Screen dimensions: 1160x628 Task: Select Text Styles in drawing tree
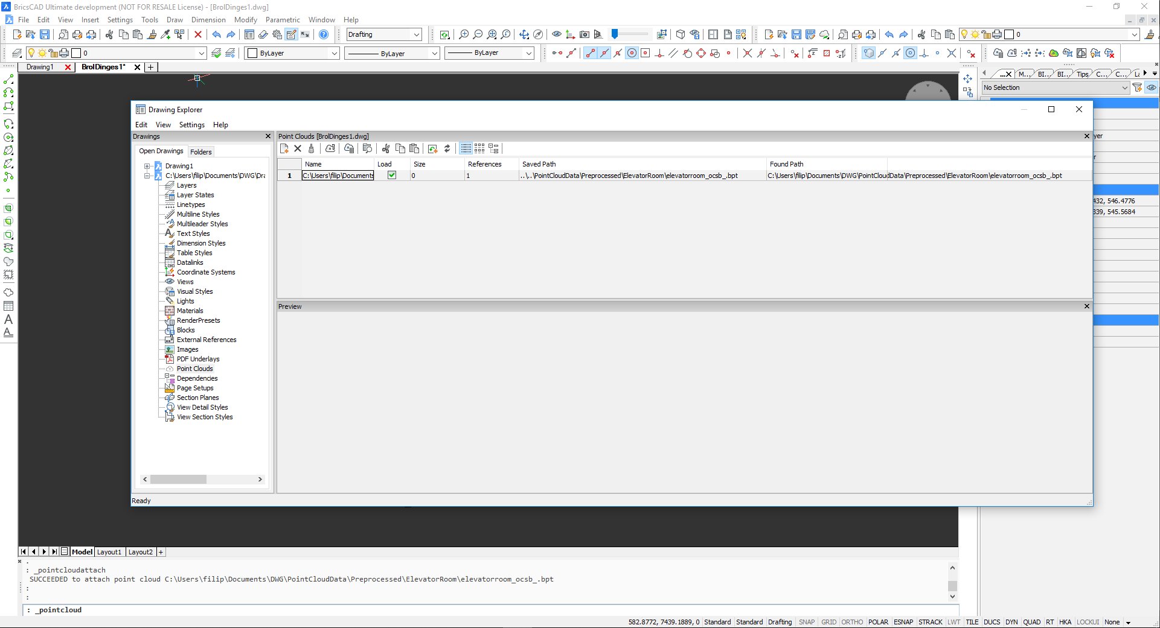[x=193, y=233]
